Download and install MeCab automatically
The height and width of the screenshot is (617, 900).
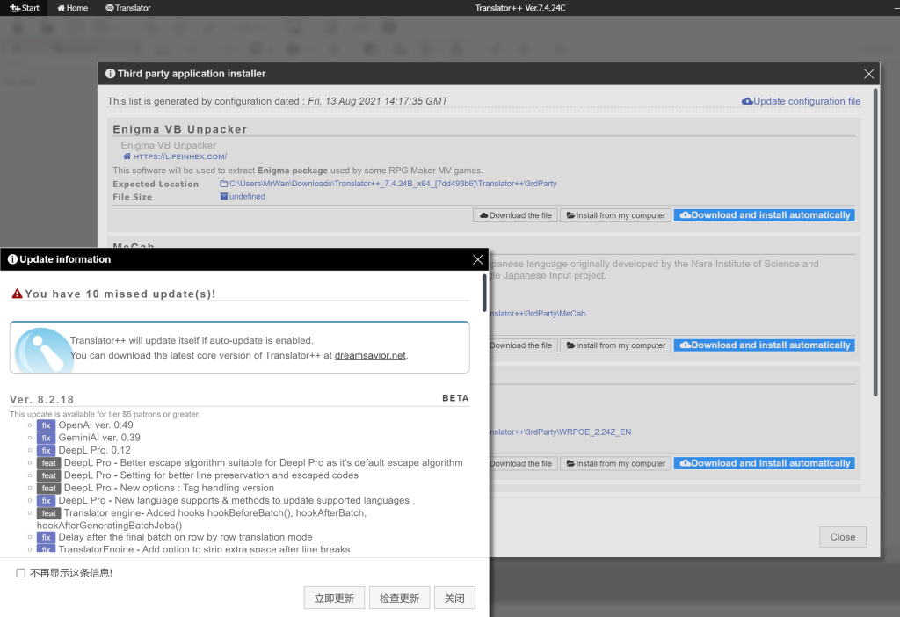tap(765, 345)
